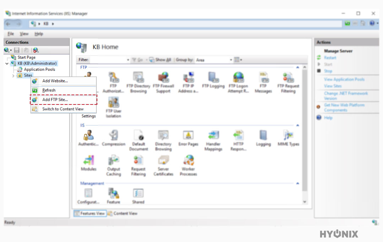This screenshot has height=242, width=383.
Task: Choose Add FTP Site from context menu
Action: click(64, 100)
